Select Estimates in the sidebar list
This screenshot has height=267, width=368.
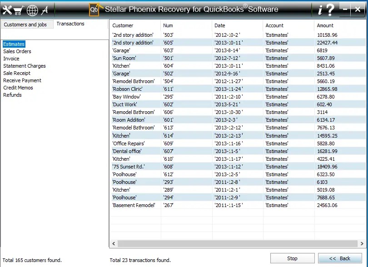point(14,44)
